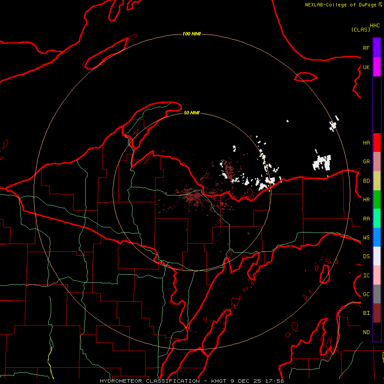This screenshot has height=384, width=384.
Task: Click the '100 NMI' range ring label
Action: point(192,34)
